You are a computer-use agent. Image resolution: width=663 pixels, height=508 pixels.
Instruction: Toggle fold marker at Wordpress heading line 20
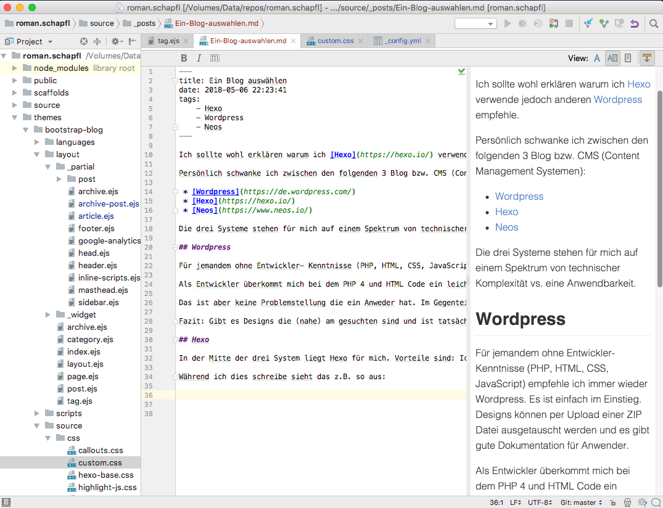click(175, 247)
